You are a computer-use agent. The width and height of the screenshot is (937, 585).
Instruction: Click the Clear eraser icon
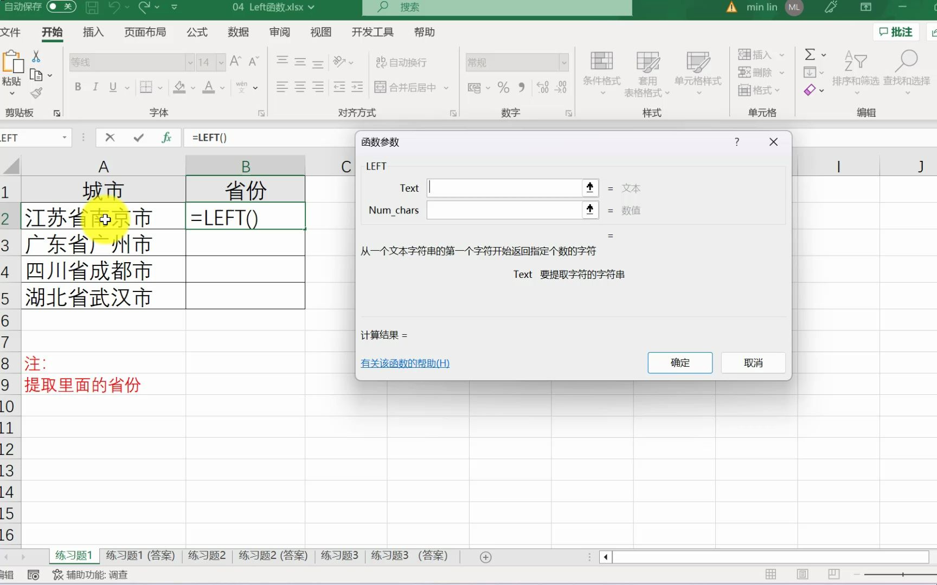(x=810, y=90)
